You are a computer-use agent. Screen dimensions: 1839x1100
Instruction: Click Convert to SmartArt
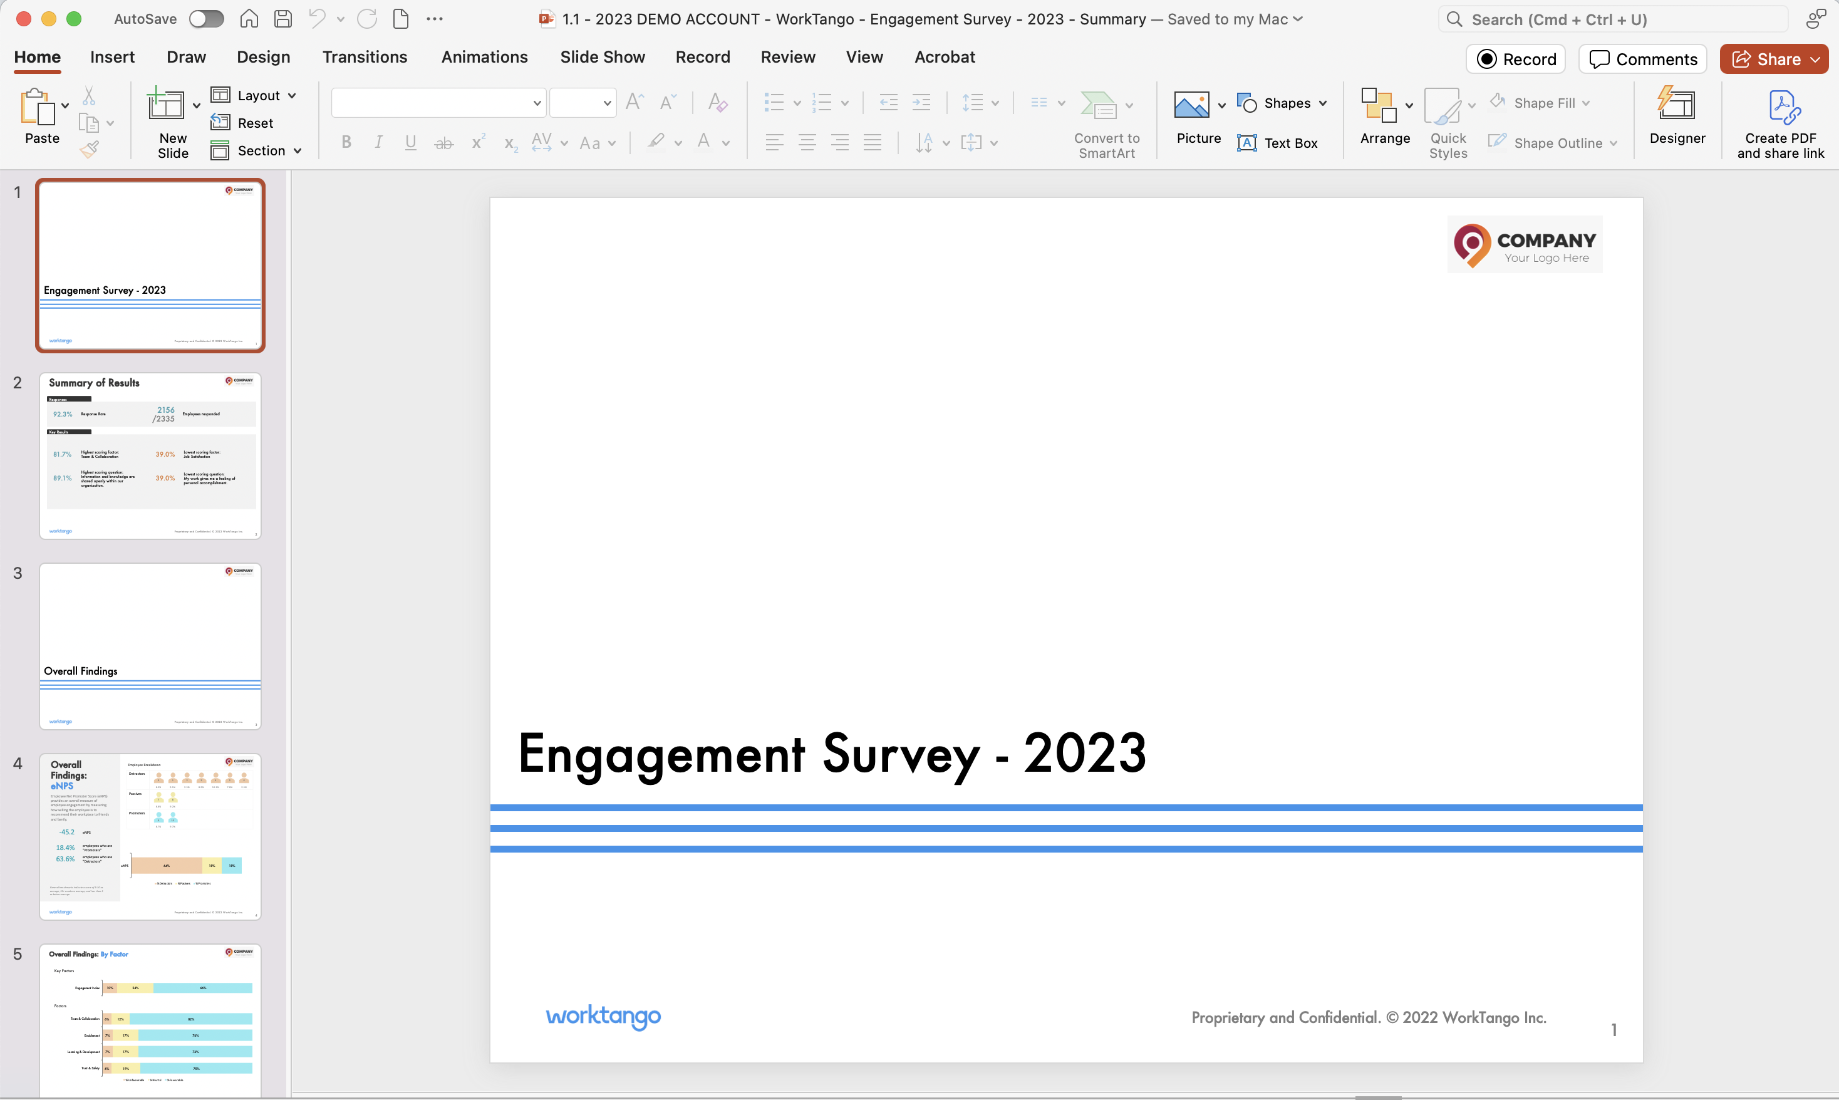point(1107,124)
